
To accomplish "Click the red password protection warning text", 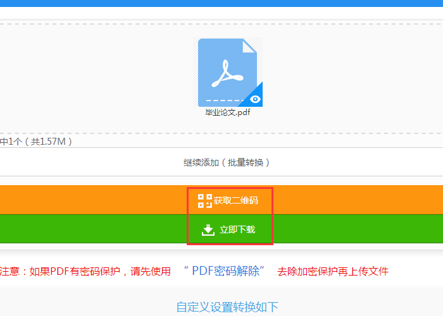I will 85,271.
